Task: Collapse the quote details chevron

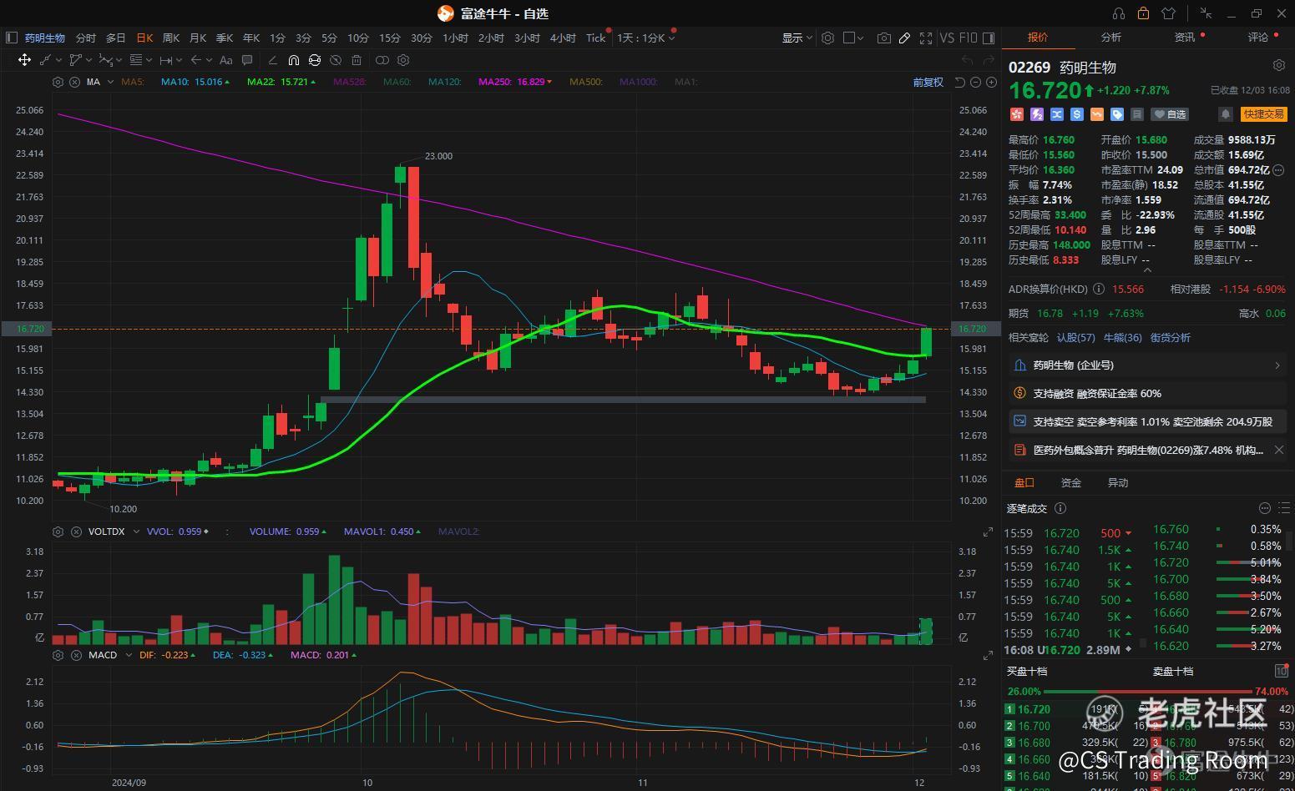Action: pyautogui.click(x=1146, y=270)
